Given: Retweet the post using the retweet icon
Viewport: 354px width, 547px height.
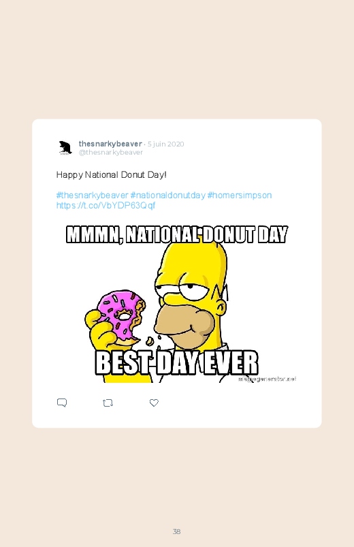Looking at the screenshot, I should pyautogui.click(x=108, y=403).
